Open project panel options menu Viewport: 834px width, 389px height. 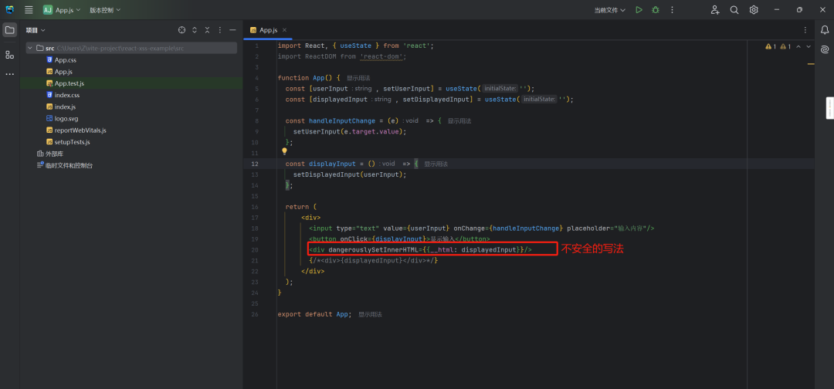pos(220,30)
